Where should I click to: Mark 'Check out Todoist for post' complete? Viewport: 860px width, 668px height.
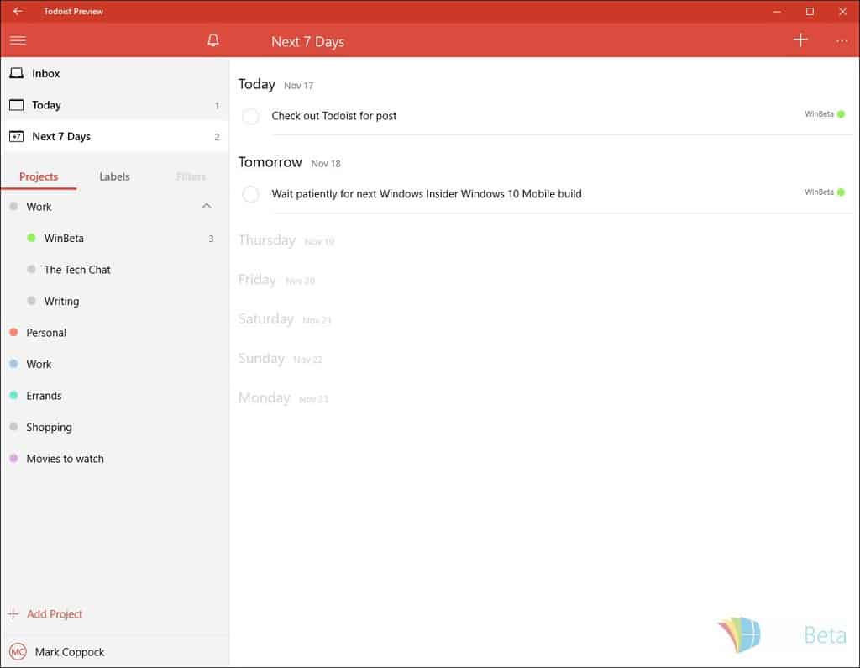[x=250, y=116]
